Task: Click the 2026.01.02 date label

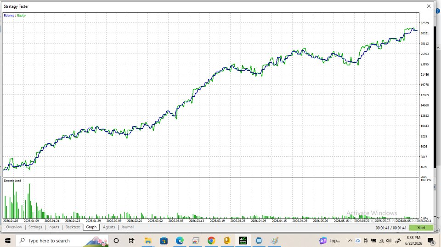Action: pyautogui.click(x=11, y=221)
